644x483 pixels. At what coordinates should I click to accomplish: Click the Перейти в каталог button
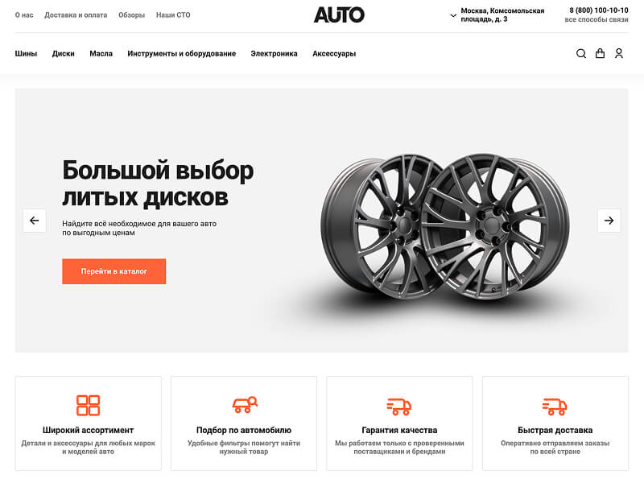(114, 271)
